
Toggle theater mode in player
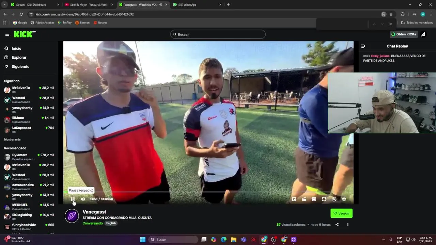[314, 199]
